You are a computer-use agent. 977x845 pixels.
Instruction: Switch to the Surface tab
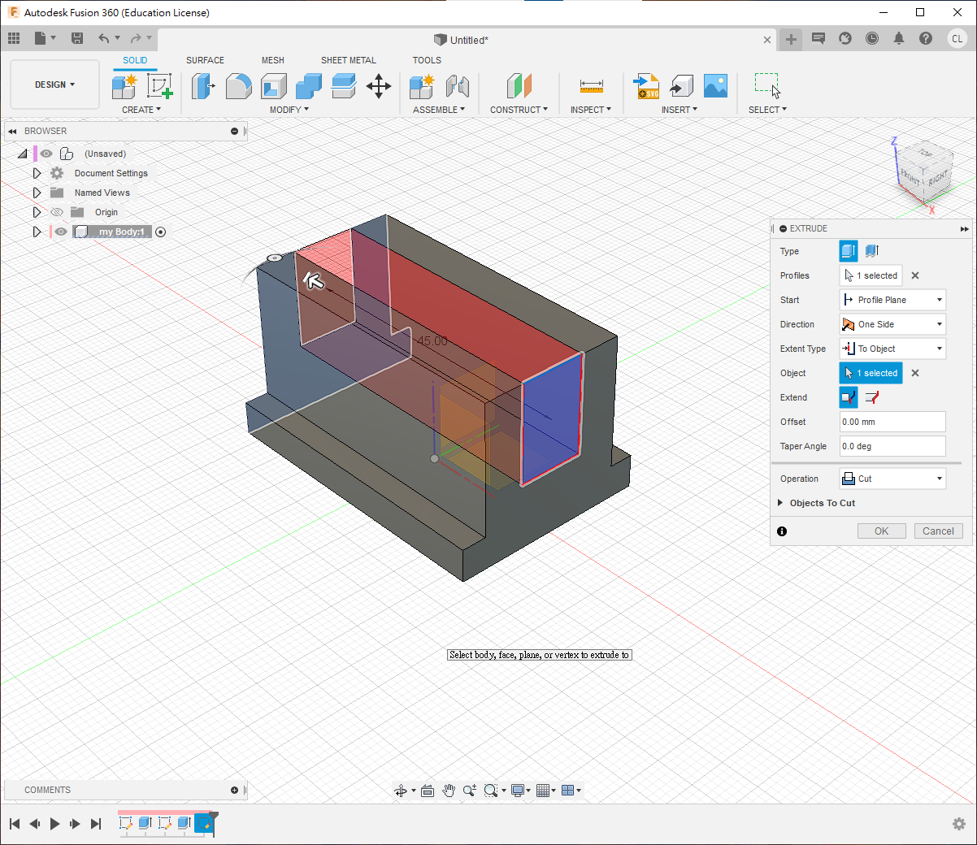pyautogui.click(x=205, y=60)
